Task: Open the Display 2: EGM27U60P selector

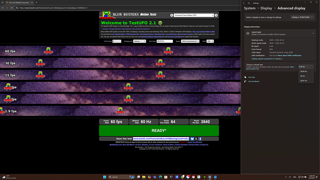Action: (x=302, y=17)
